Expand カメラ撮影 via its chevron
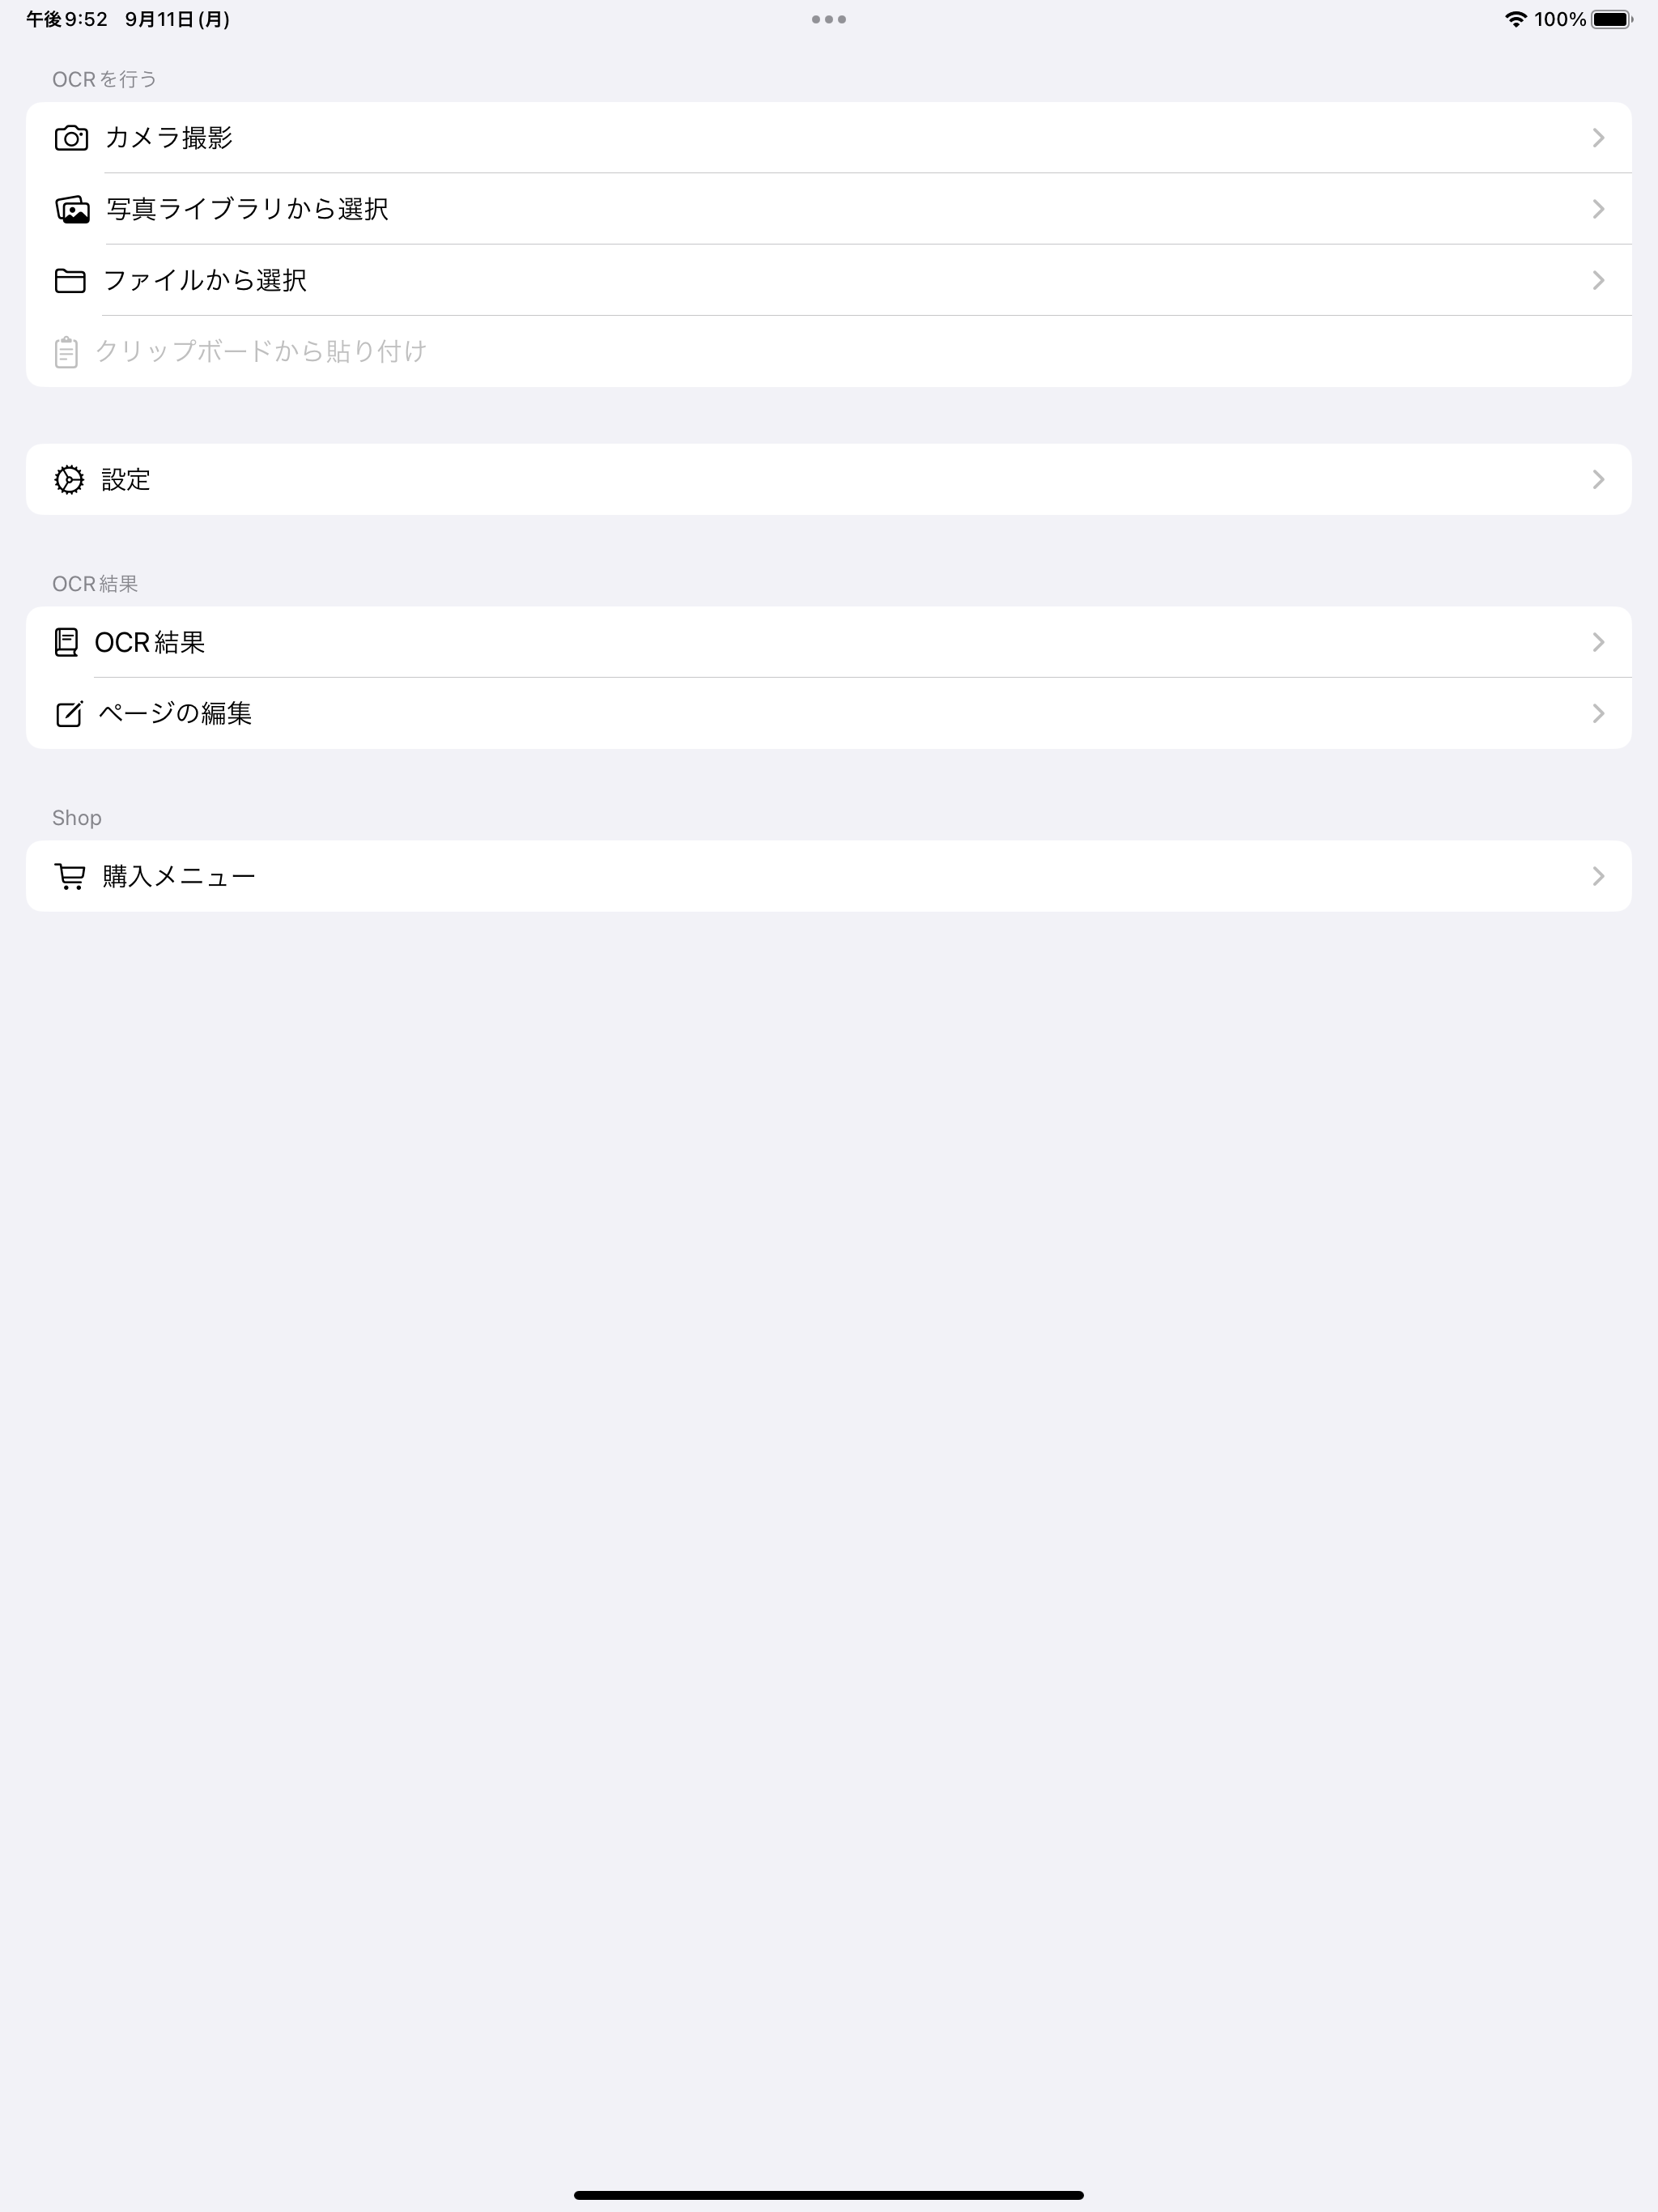Screen dimensions: 1658x2212 tap(1597, 138)
